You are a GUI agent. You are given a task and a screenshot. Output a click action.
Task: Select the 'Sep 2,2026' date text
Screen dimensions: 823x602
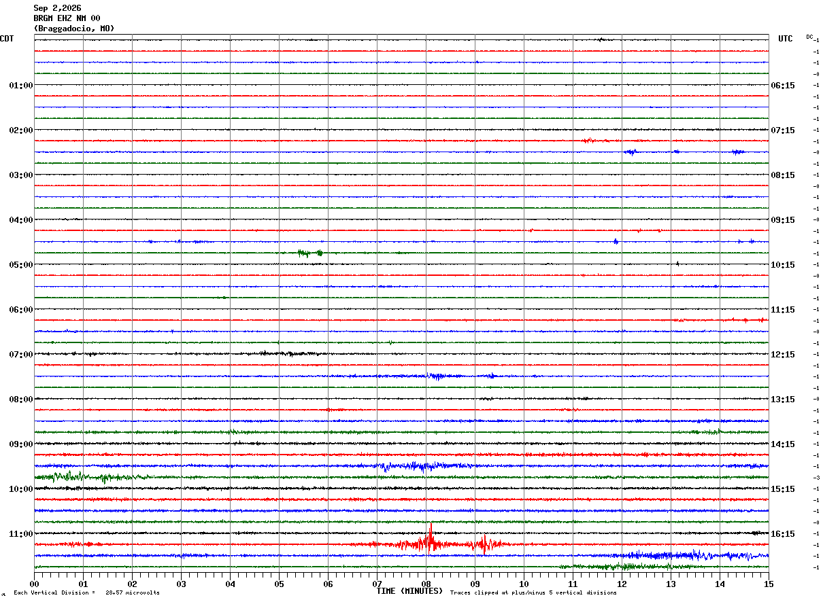coord(57,8)
